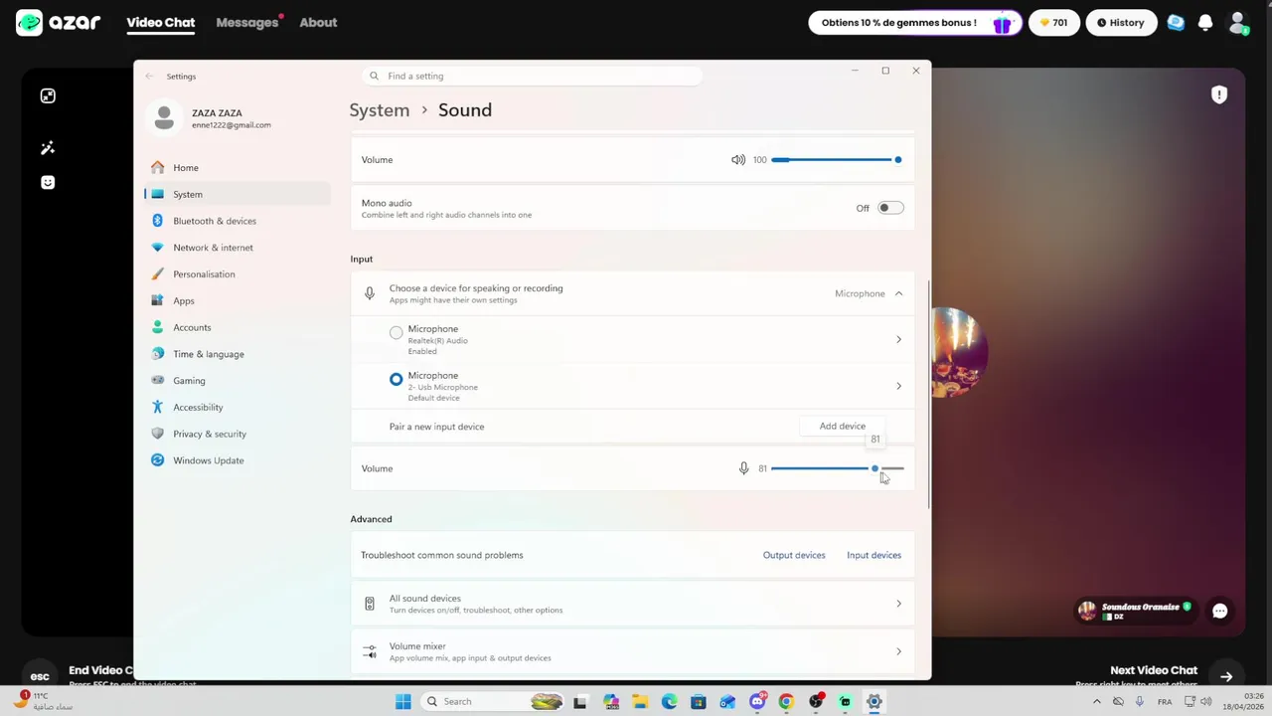
Task: Adjust the output Volume slider
Action: (x=836, y=159)
